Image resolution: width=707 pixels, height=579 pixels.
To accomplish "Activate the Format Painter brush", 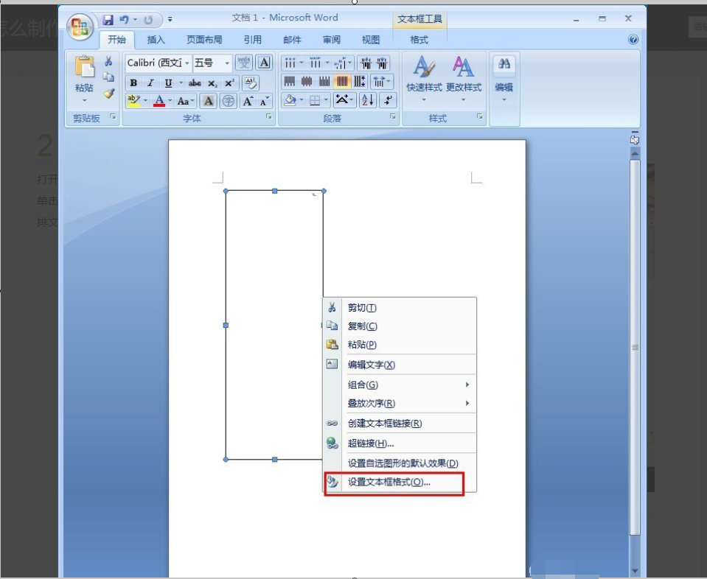I will coord(108,94).
